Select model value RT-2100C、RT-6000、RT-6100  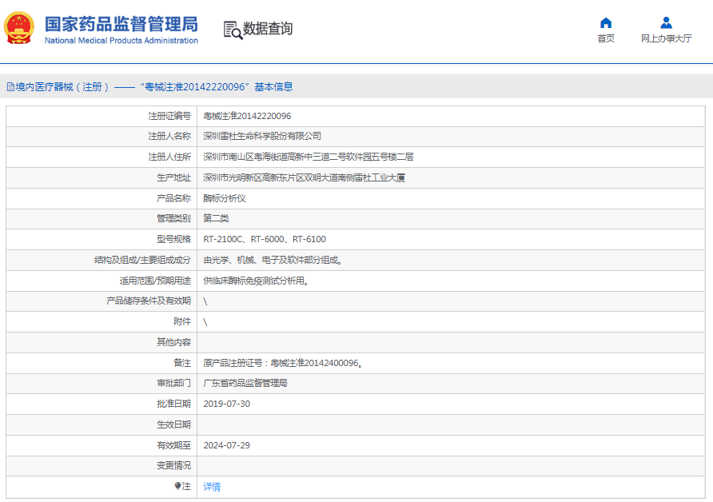tap(265, 239)
